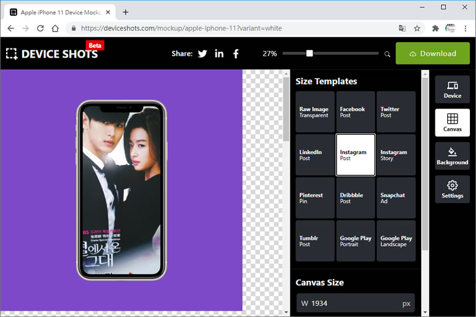Viewport: 476px width, 317px height.
Task: Select the LinkedIn Post template
Action: (x=315, y=155)
